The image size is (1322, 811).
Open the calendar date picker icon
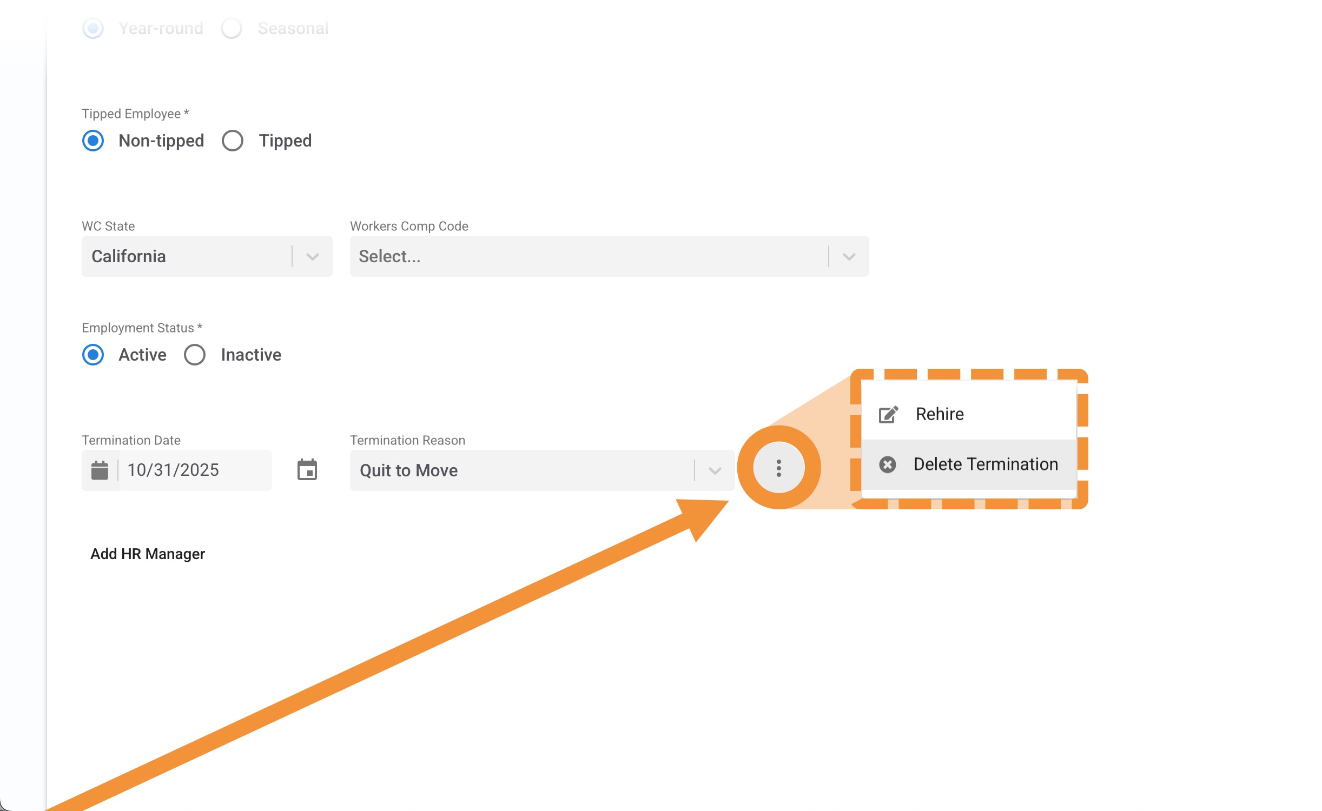[307, 469]
